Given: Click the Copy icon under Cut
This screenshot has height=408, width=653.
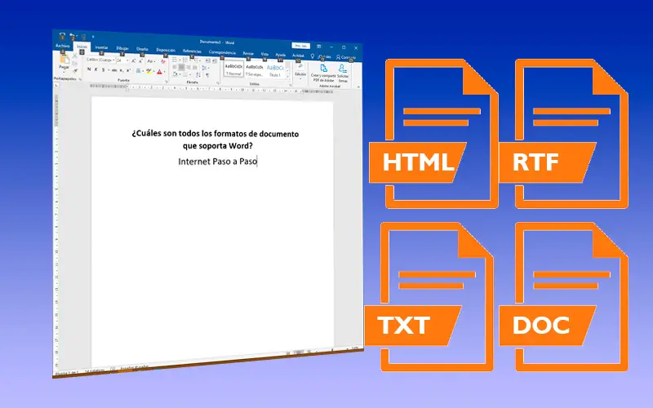Looking at the screenshot, I should tap(74, 64).
